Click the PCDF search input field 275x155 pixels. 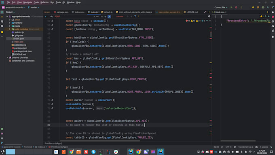(x=73, y=17)
